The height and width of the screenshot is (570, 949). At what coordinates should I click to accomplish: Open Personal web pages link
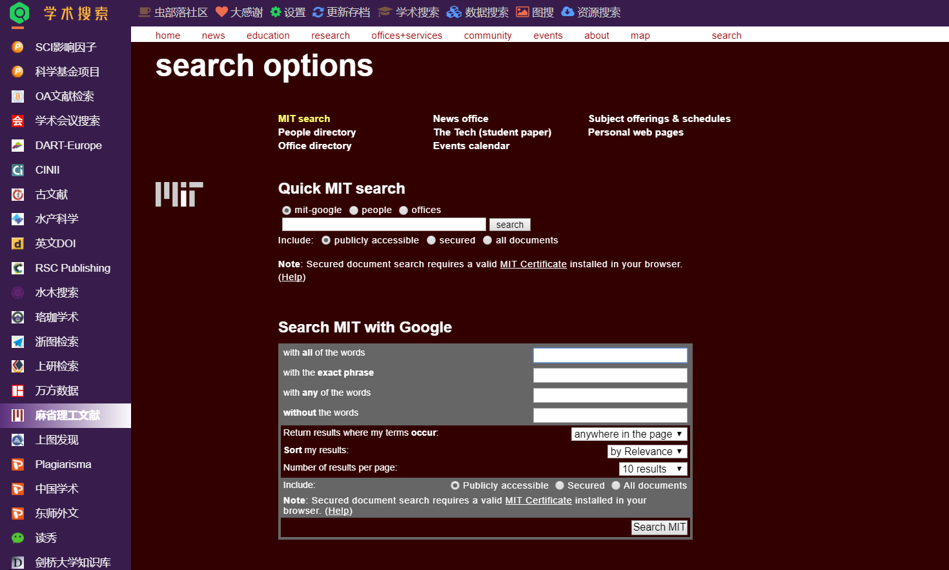click(x=636, y=132)
